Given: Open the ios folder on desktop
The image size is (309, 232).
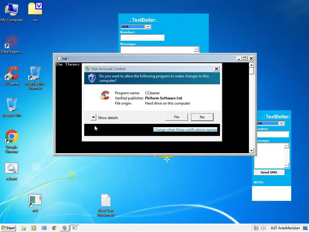Looking at the screenshot, I should pyautogui.click(x=35, y=12).
